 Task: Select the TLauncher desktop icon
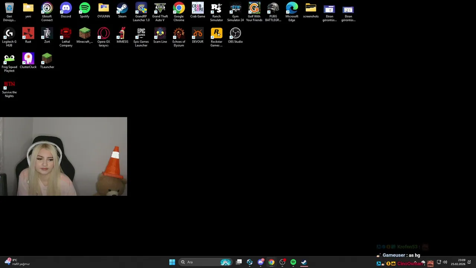47,61
